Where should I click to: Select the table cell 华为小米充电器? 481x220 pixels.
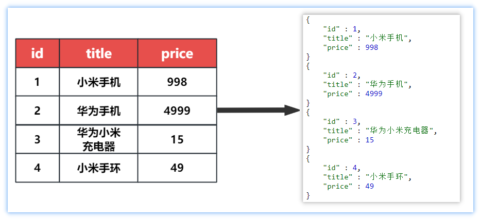pos(98,139)
